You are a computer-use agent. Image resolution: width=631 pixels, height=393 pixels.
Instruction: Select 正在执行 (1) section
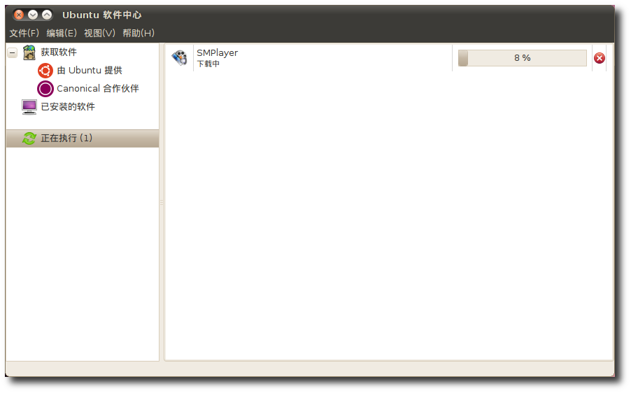83,138
